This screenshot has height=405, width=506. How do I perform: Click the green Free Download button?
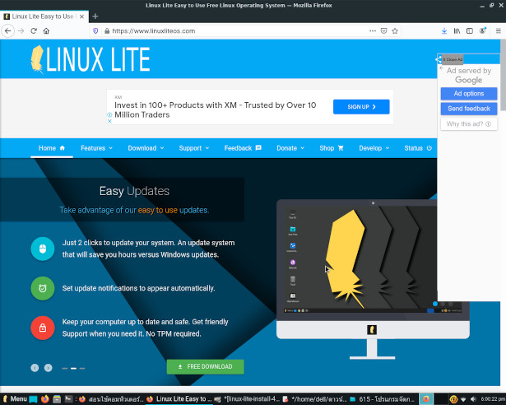(x=205, y=366)
